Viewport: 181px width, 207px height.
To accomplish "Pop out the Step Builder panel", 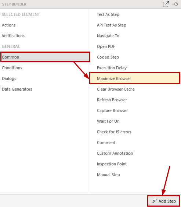I will pos(166,4).
